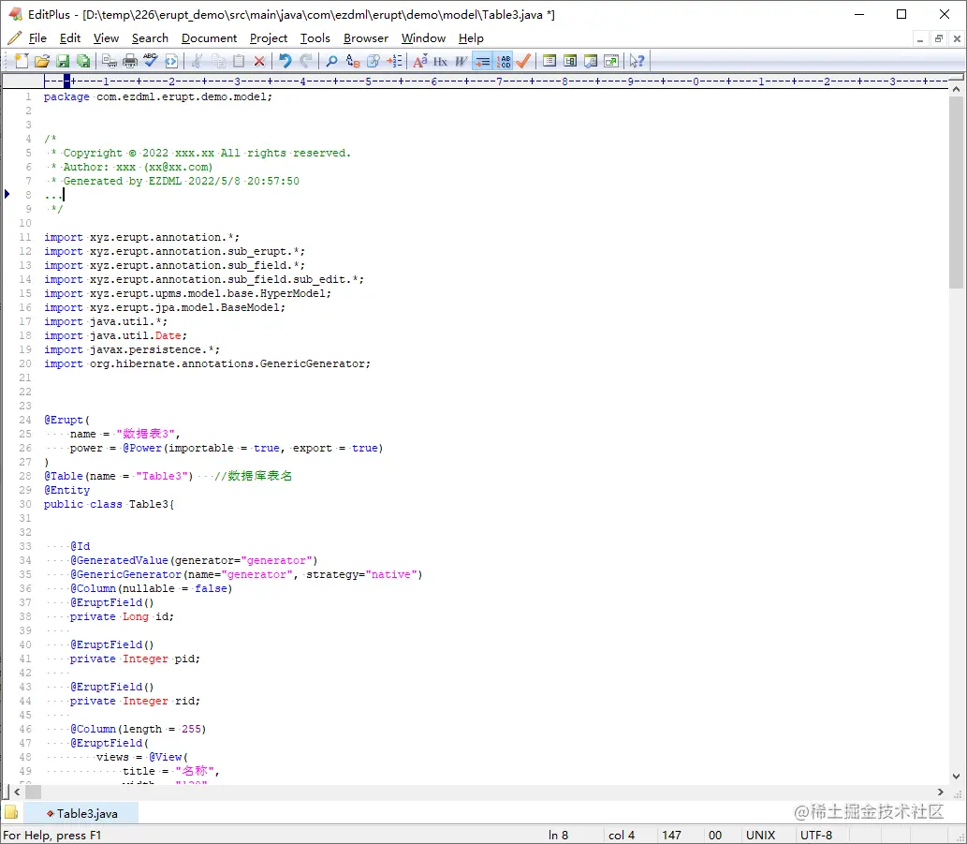The height and width of the screenshot is (844, 967).
Task: Open Find in Files icon
Action: (374, 61)
